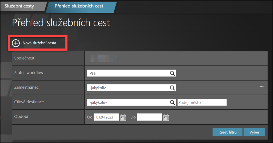The width and height of the screenshot is (273, 143).
Task: Click the magnifier icon in Cílová destinace field
Action: pyautogui.click(x=172, y=102)
